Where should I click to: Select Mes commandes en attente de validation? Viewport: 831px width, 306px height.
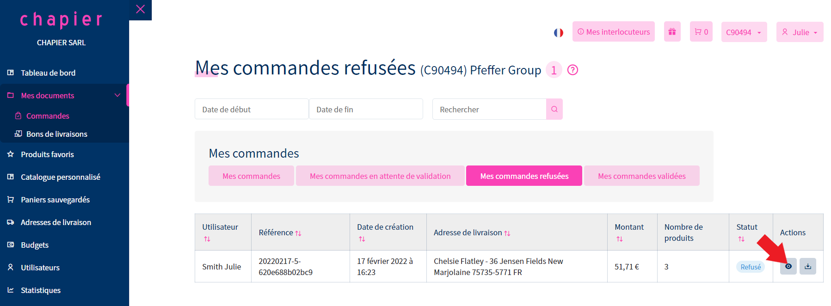[x=380, y=176]
